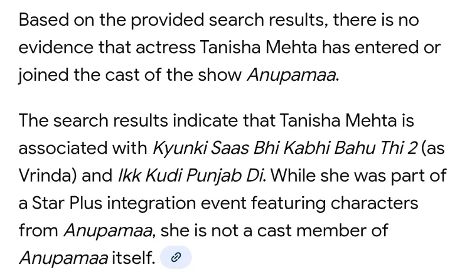Screen dimensions: 472x277
Task: Click "Anupamaa" right before the word "itself"
Action: click(63, 258)
